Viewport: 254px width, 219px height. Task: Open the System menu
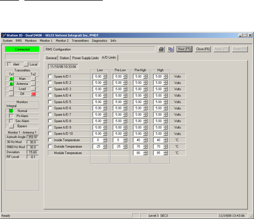[7, 41]
